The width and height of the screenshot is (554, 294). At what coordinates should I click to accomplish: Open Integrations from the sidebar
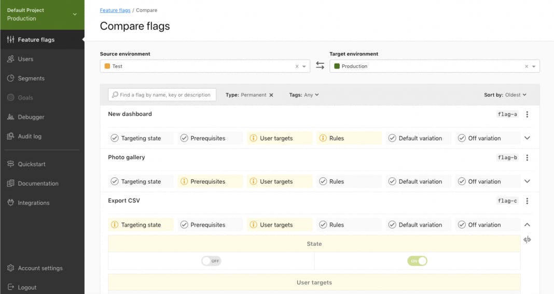pos(33,203)
